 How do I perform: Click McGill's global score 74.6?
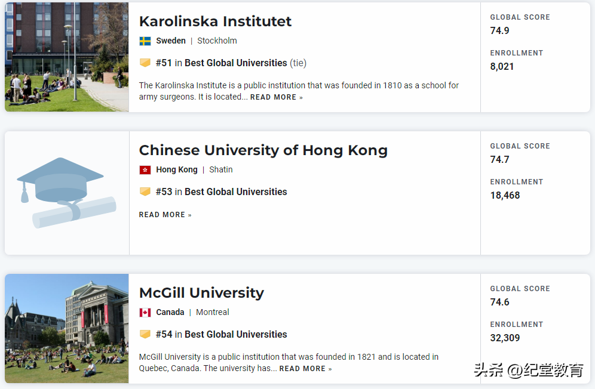(499, 302)
